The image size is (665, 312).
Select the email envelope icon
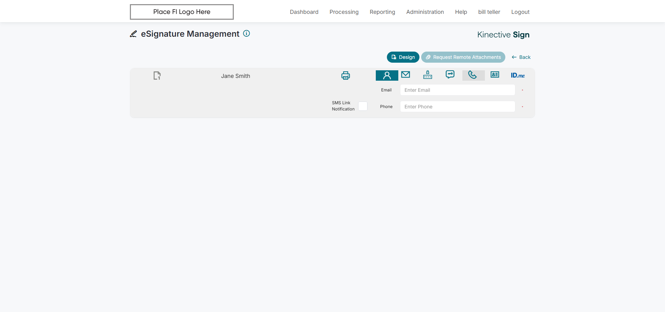(x=406, y=74)
